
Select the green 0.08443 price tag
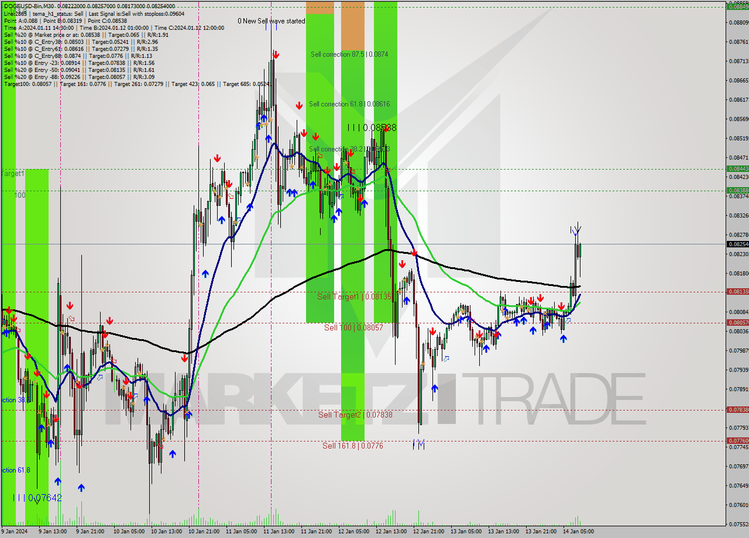pyautogui.click(x=737, y=168)
